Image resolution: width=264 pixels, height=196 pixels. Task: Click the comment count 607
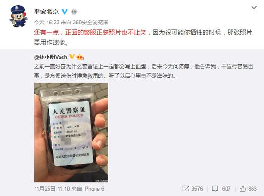click(226, 189)
